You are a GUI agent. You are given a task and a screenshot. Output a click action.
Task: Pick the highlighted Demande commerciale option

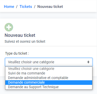[49, 83]
